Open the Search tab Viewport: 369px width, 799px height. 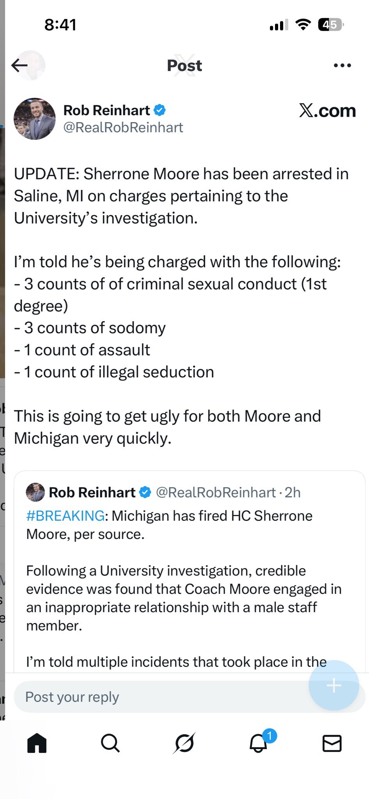[x=110, y=743]
